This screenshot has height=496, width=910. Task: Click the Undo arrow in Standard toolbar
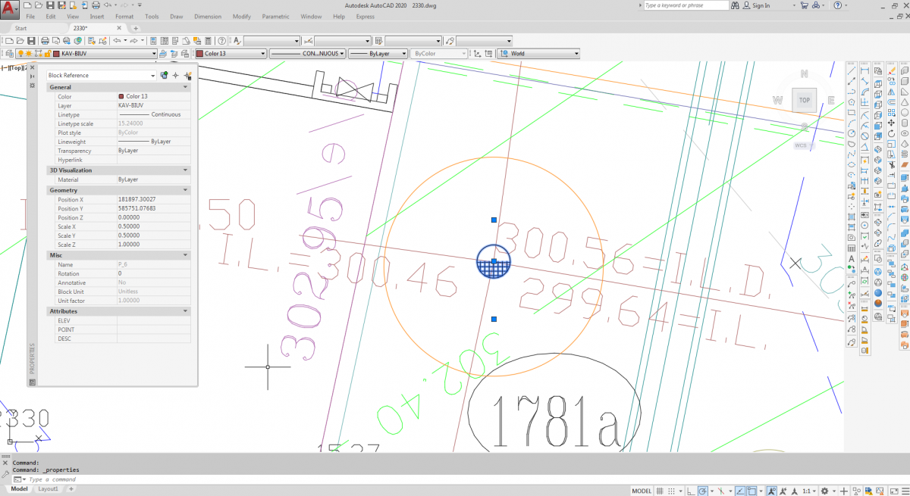pyautogui.click(x=117, y=40)
